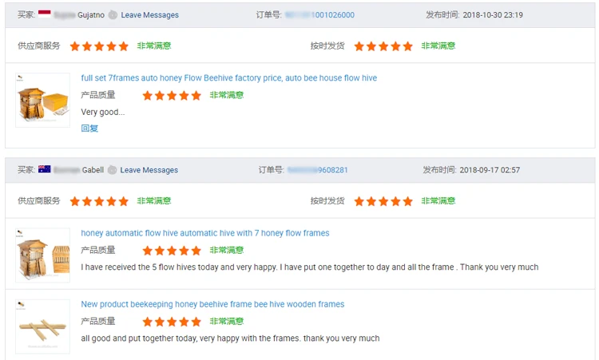
Task: Click the Australia flag icon beside Gabell
Action: point(44,169)
